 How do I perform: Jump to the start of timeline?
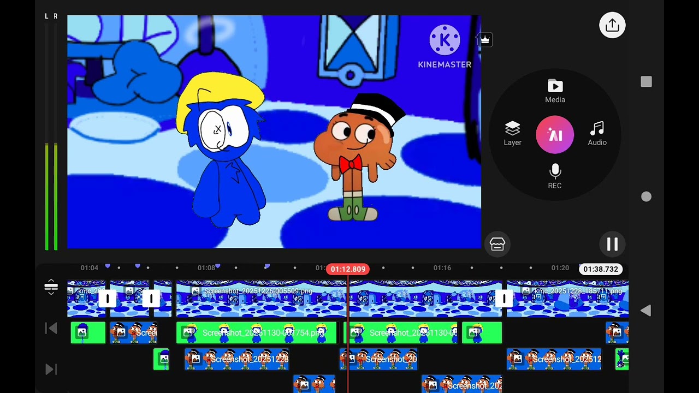tap(51, 328)
